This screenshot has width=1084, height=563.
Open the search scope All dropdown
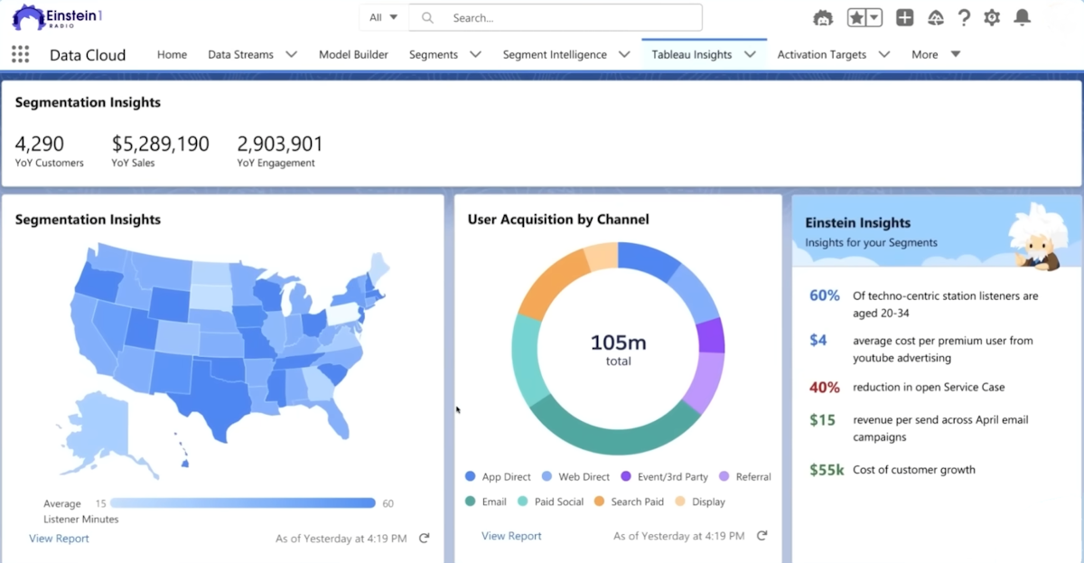(x=380, y=17)
